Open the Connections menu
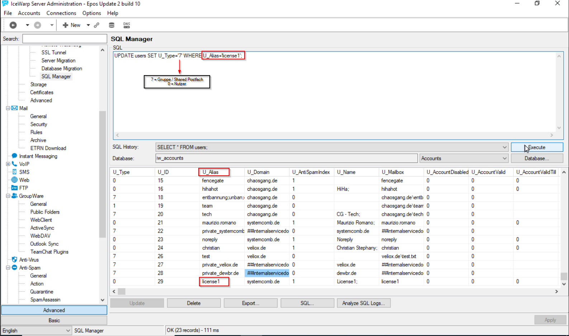The width and height of the screenshot is (569, 336). (x=61, y=13)
